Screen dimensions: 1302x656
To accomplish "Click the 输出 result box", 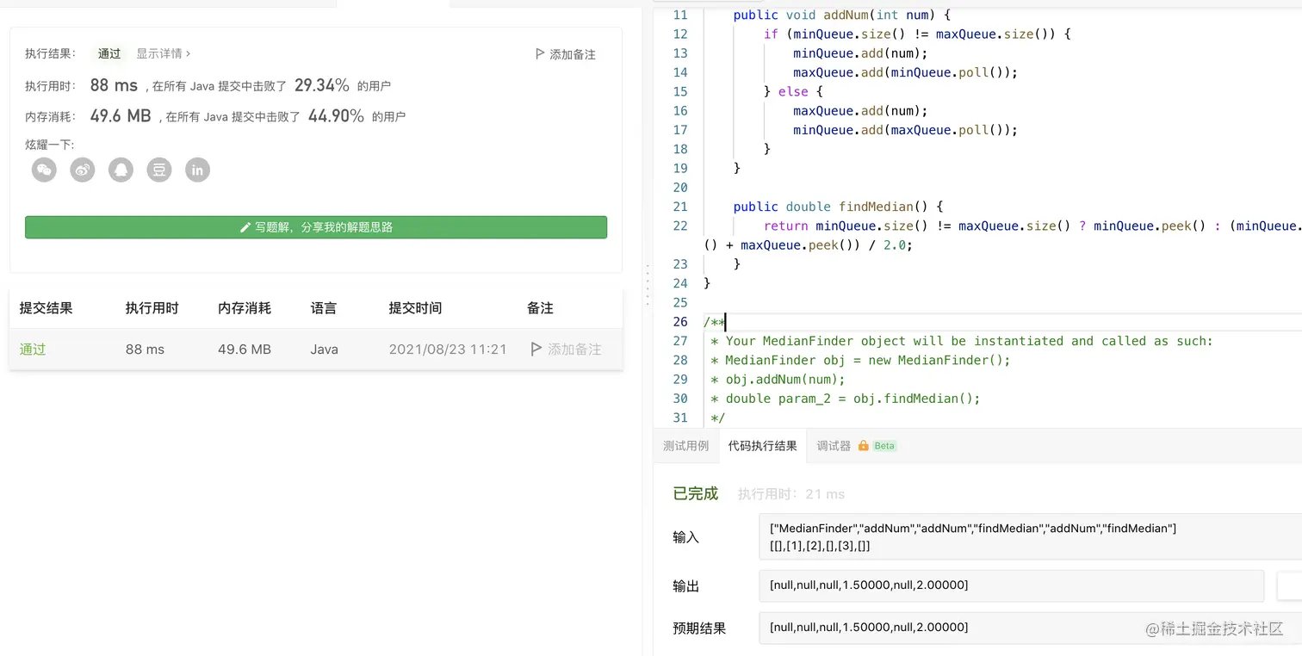I will pyautogui.click(x=1011, y=585).
